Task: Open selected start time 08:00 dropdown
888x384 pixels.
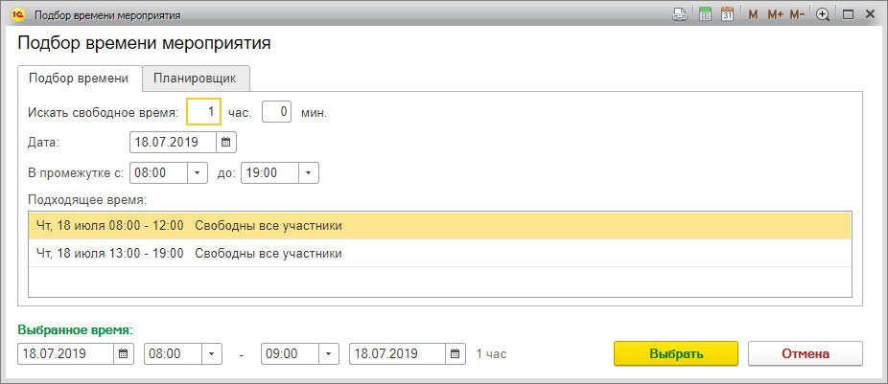Action: [212, 353]
